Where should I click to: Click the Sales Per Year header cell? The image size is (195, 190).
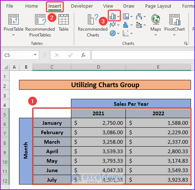pyautogui.click(x=131, y=104)
